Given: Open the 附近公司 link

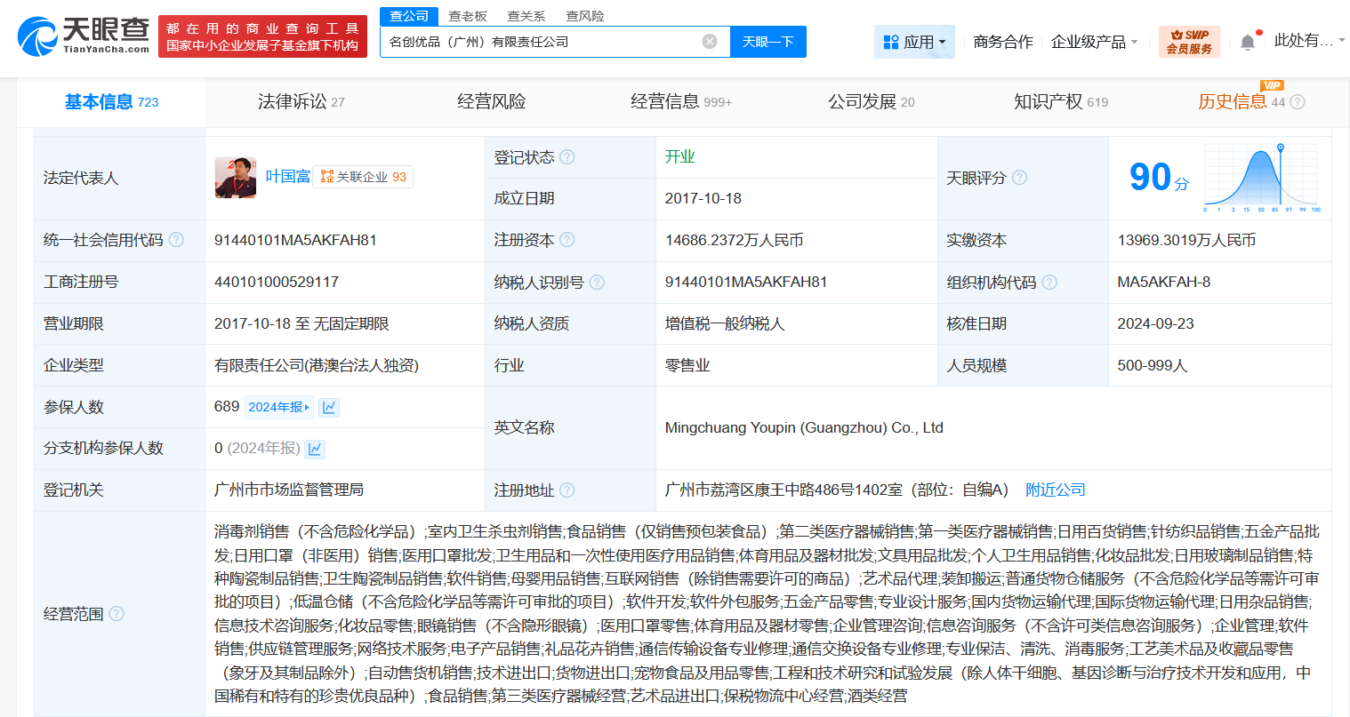Looking at the screenshot, I should point(1055,489).
